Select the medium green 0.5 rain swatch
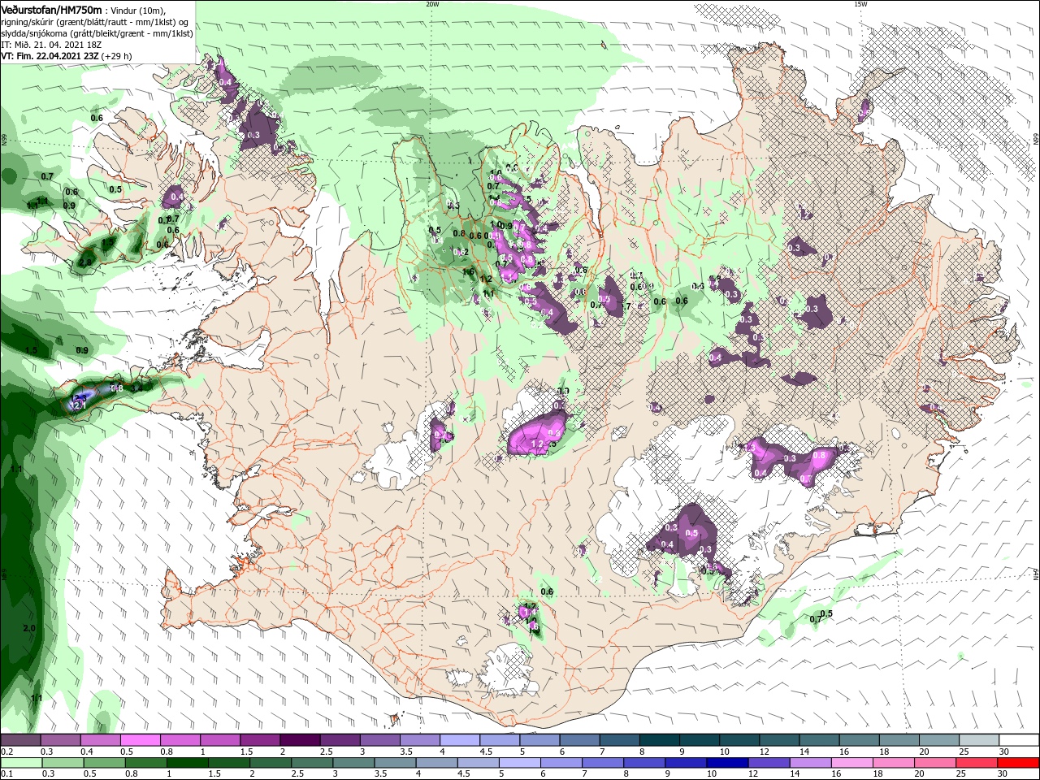 104,763
